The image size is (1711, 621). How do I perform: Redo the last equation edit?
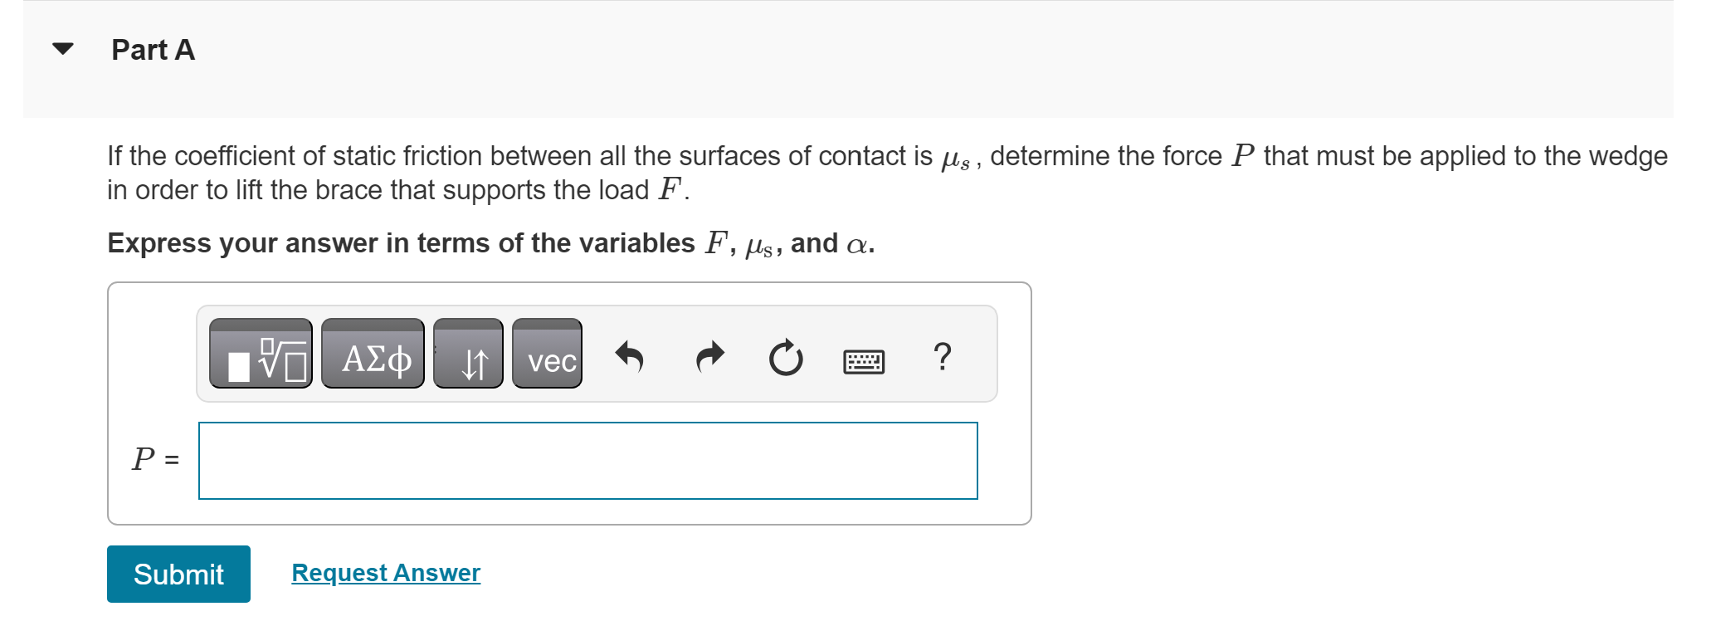pyautogui.click(x=709, y=355)
